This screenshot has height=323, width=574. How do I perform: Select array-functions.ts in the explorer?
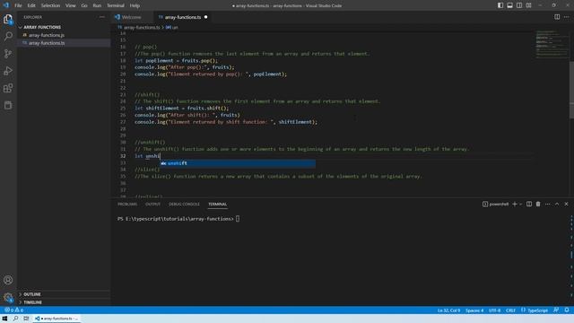coord(47,43)
